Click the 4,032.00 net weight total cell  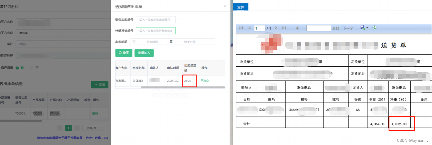point(399,124)
